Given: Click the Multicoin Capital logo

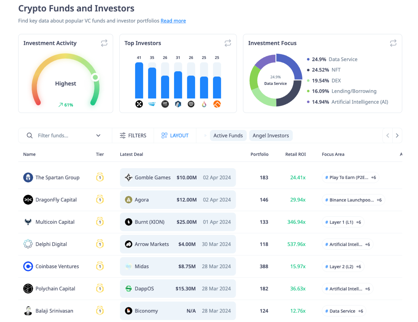Looking at the screenshot, I should tap(28, 222).
